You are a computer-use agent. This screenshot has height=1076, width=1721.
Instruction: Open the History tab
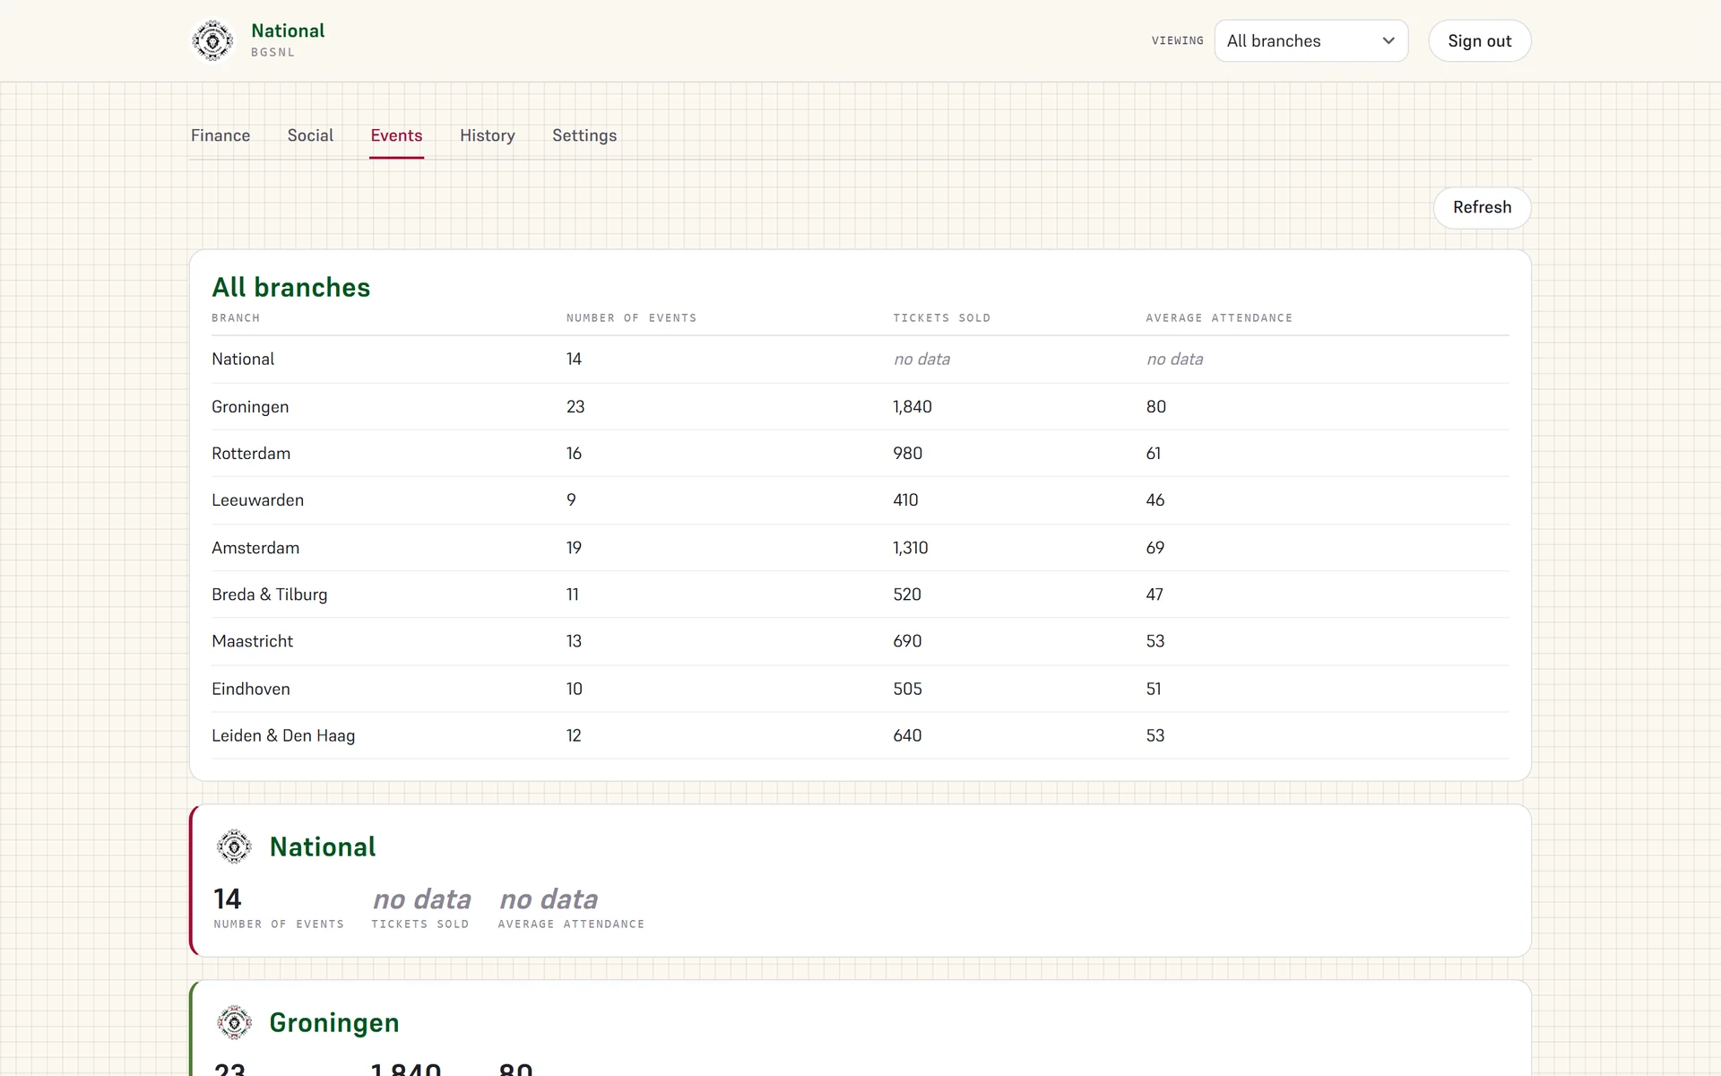click(x=488, y=135)
